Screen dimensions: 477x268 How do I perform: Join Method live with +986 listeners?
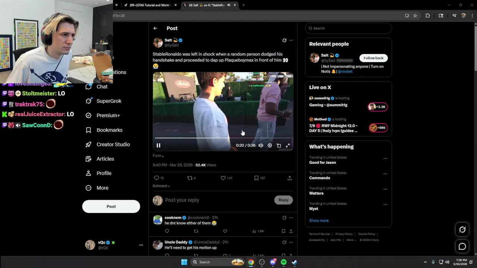pos(378,128)
